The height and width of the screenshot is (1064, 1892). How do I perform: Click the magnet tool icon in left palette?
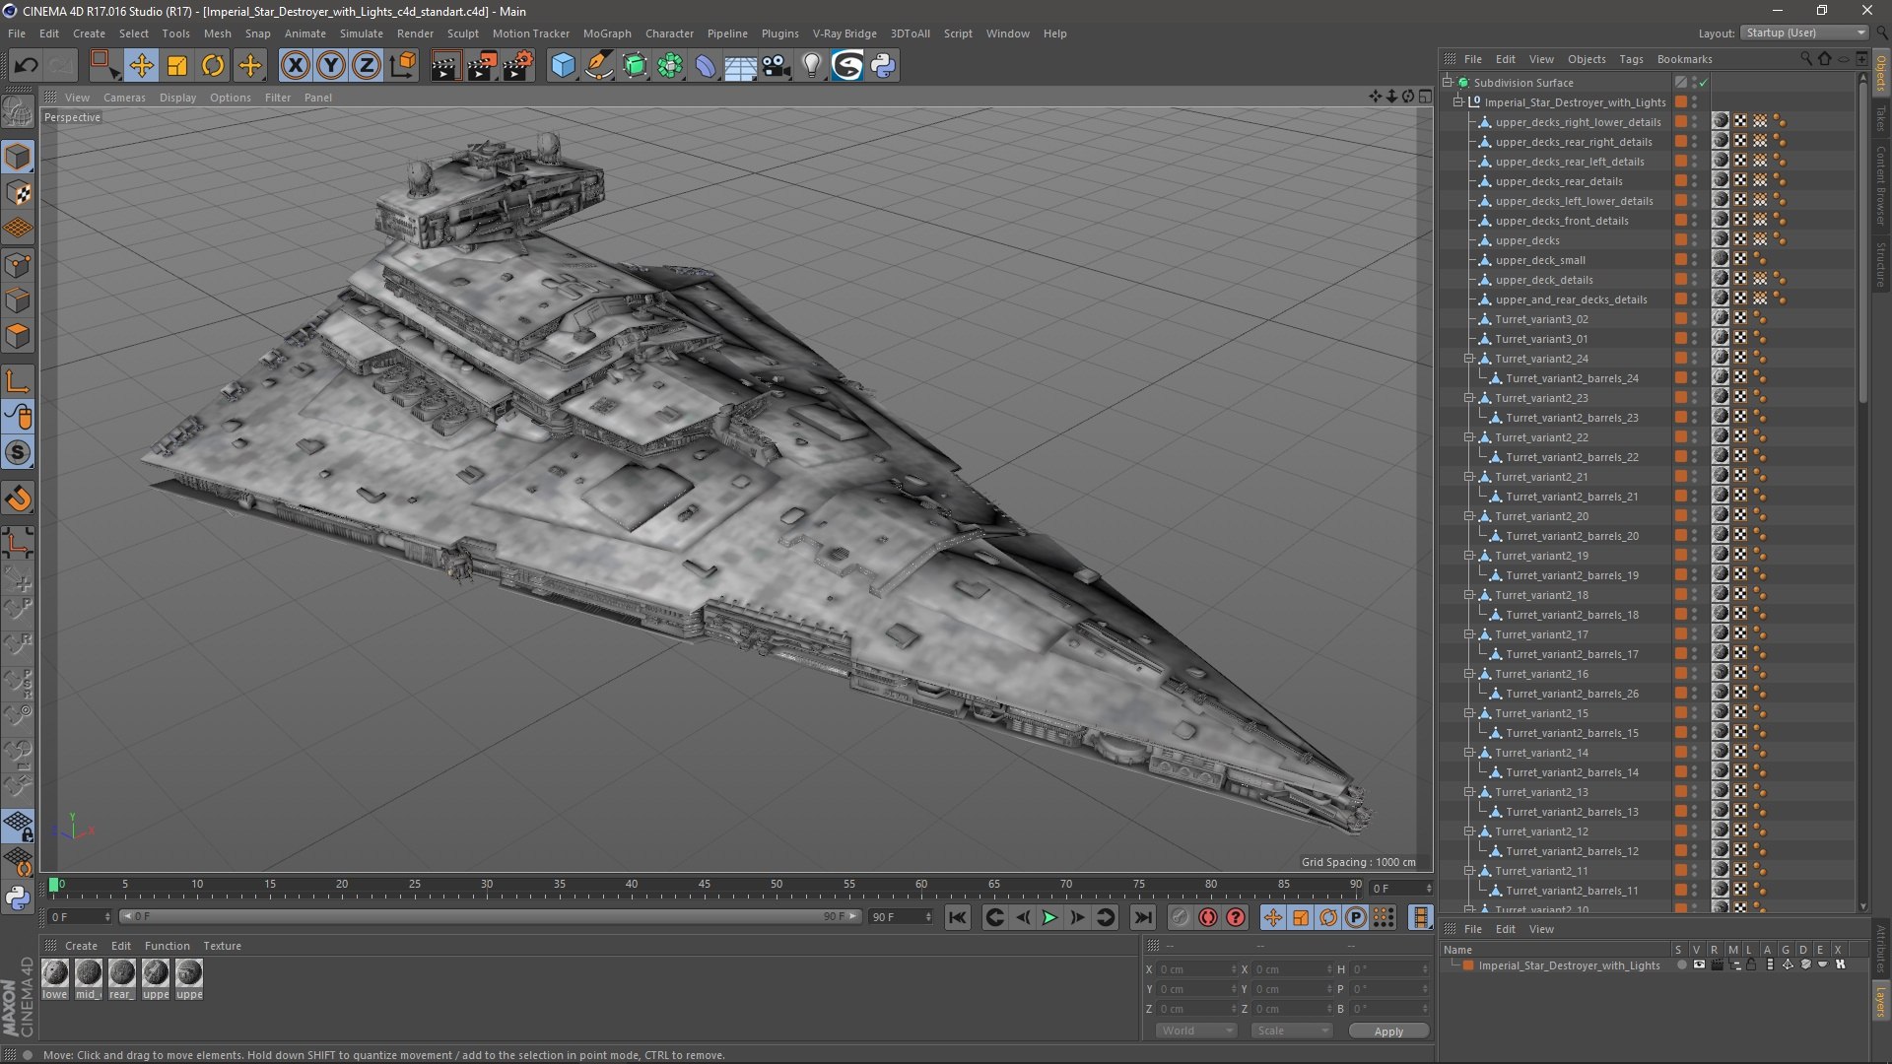click(x=18, y=499)
